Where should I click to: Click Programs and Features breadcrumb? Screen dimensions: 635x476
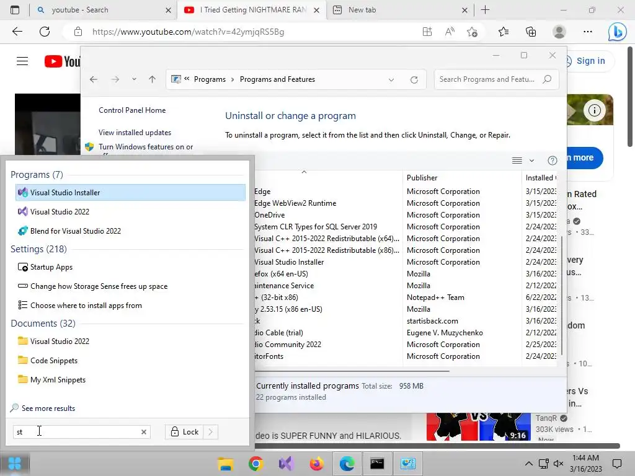coord(277,79)
